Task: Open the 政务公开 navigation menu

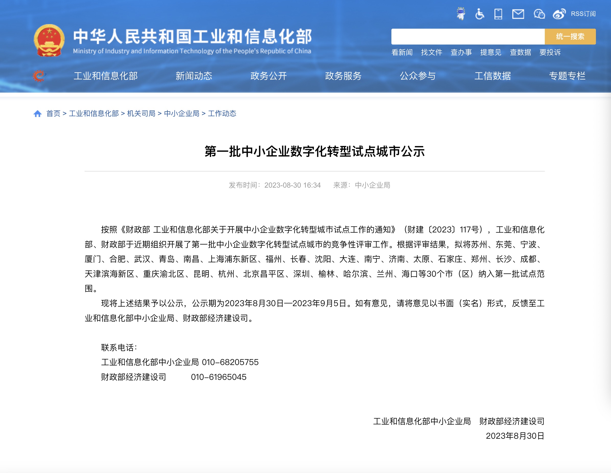Action: point(269,76)
